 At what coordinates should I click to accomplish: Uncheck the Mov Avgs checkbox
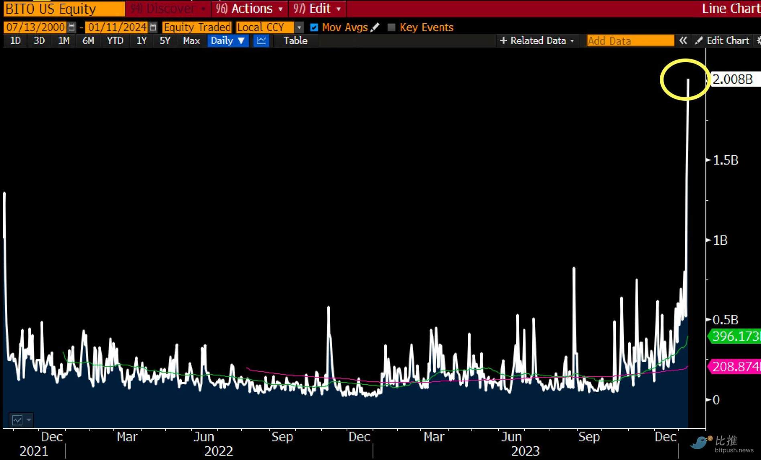[x=314, y=27]
